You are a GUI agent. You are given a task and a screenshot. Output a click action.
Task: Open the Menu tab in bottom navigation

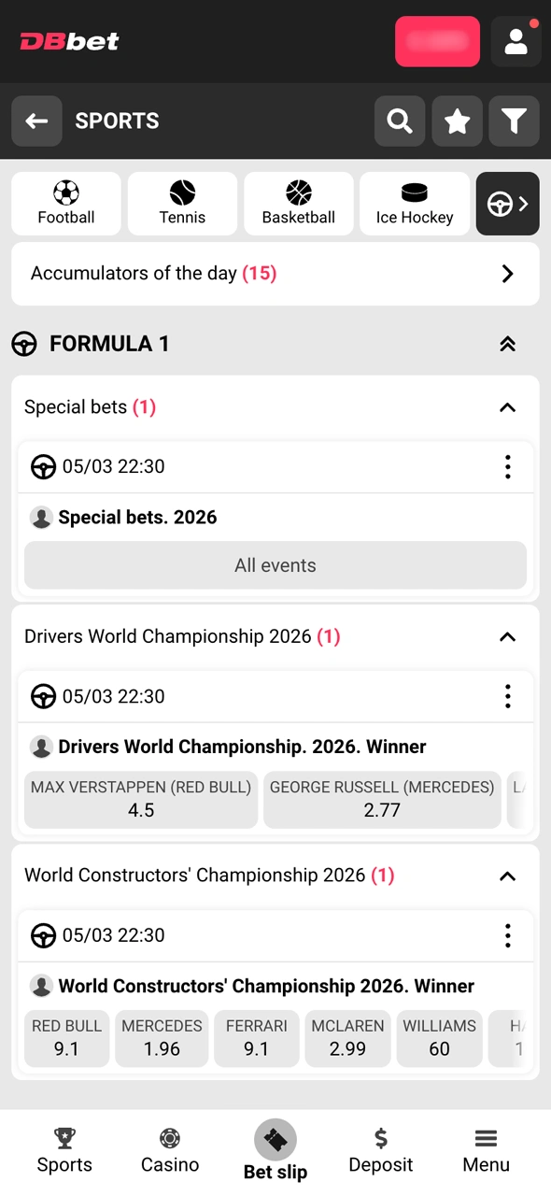click(486, 1150)
